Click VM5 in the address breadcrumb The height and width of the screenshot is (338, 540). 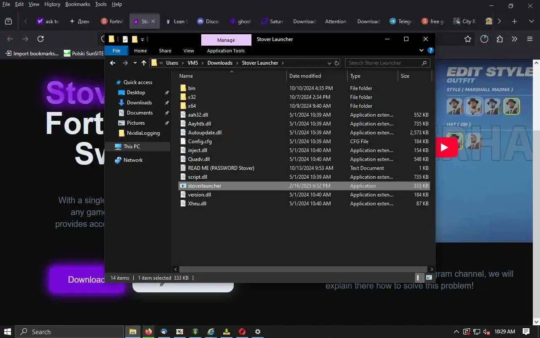pyautogui.click(x=192, y=63)
